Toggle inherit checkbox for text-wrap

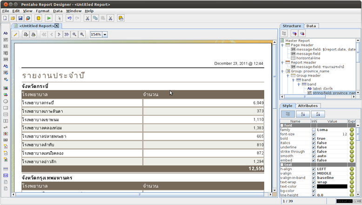coord(314,182)
